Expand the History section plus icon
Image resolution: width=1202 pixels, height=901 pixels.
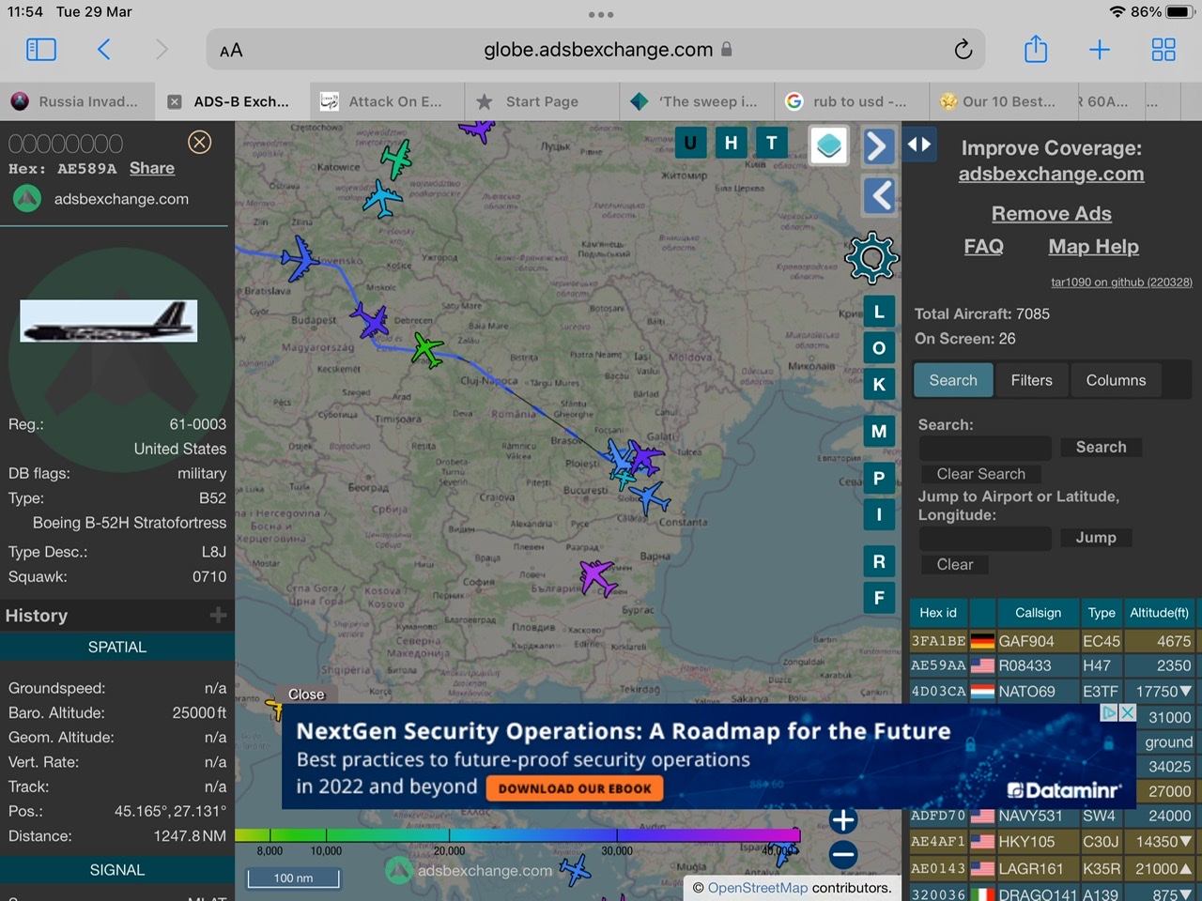pos(218,615)
